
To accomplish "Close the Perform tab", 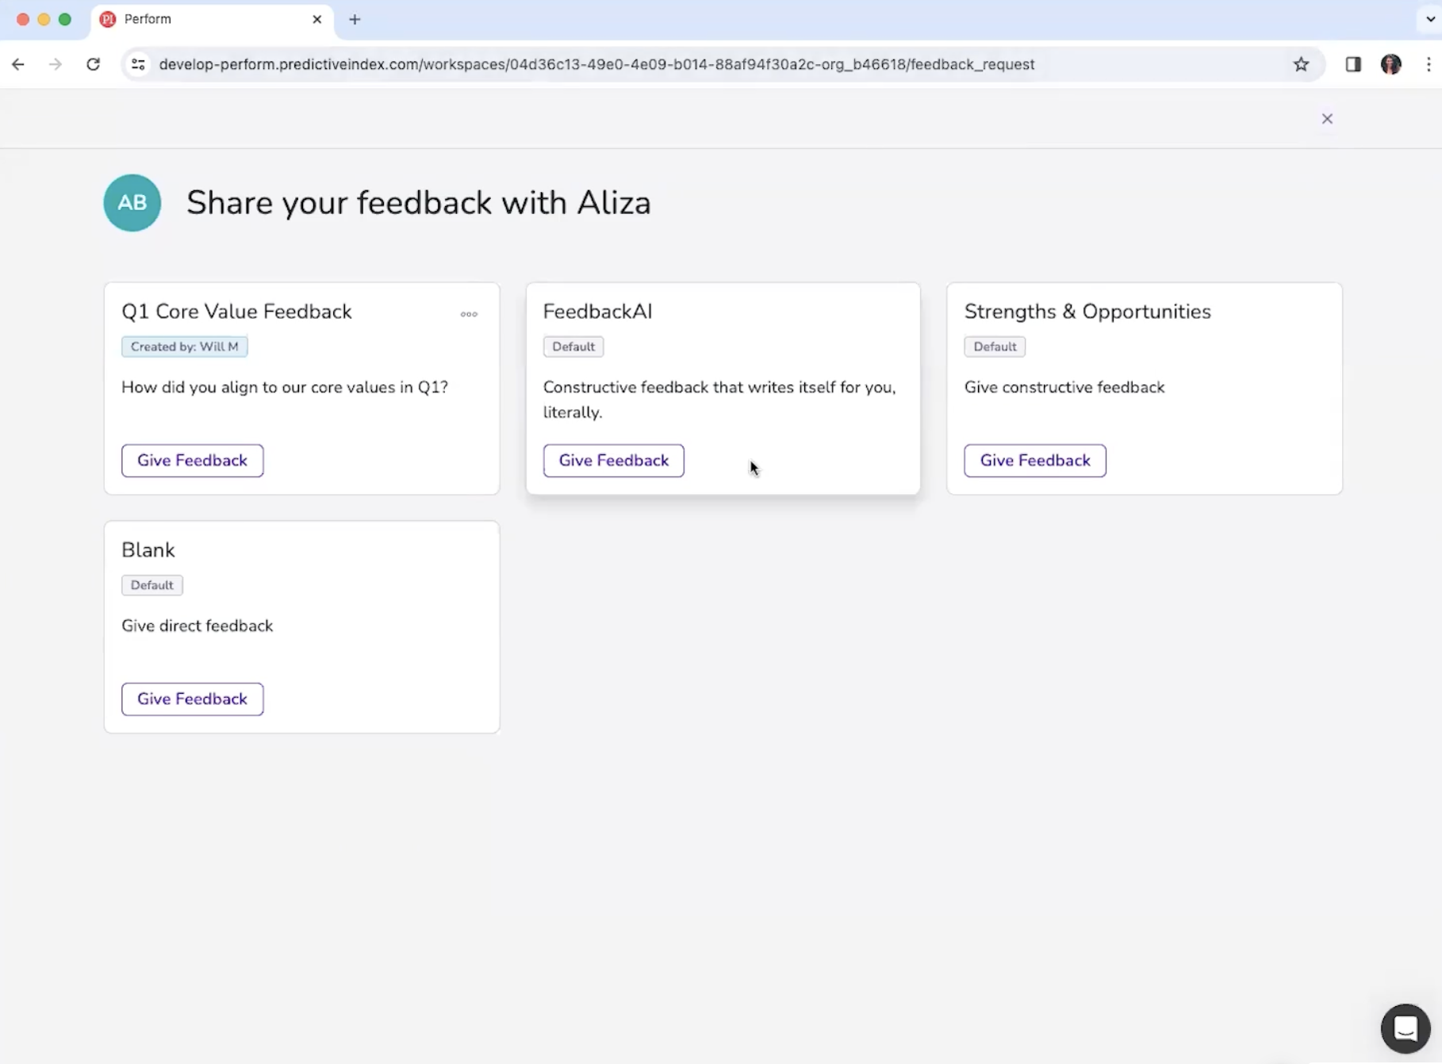I will (x=317, y=19).
